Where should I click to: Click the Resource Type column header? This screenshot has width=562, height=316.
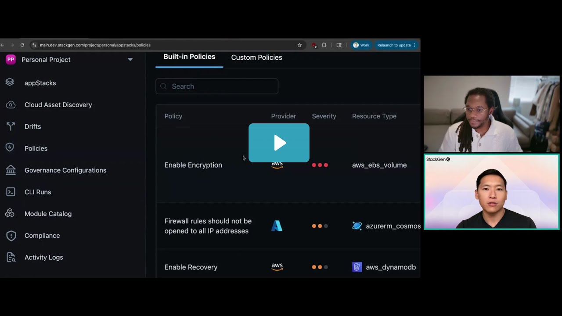(374, 116)
